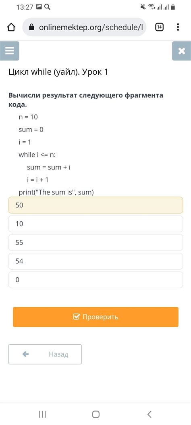Click the orange Проверить button
The width and height of the screenshot is (191, 425).
[95, 317]
